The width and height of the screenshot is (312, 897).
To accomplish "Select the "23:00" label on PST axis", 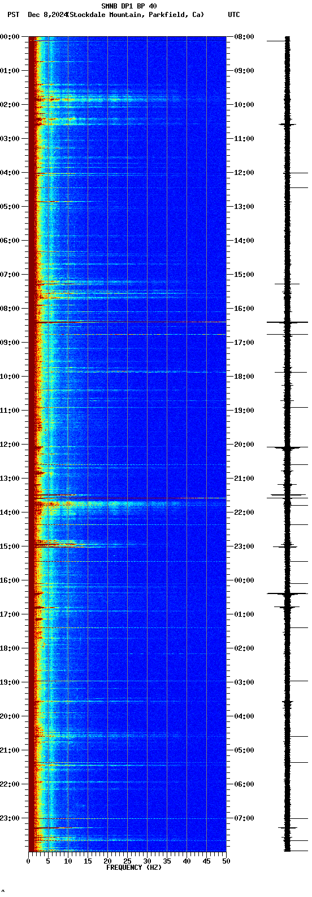I will coord(10,818).
